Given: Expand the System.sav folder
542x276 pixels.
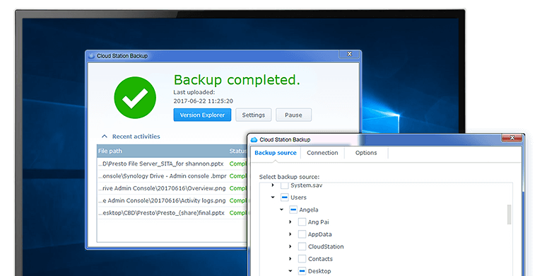Looking at the screenshot, I should tap(273, 185).
